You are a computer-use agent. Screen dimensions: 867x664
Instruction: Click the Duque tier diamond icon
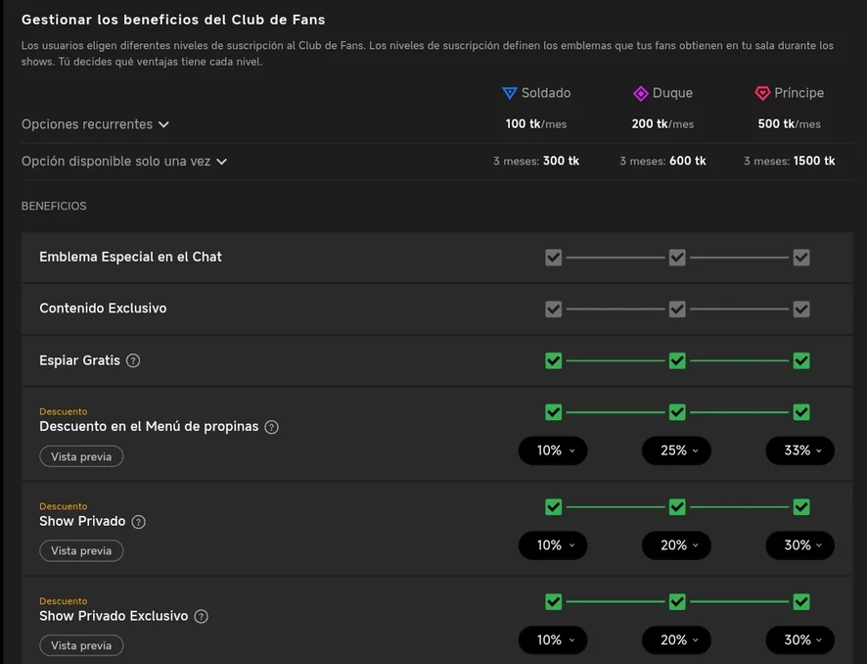(640, 93)
